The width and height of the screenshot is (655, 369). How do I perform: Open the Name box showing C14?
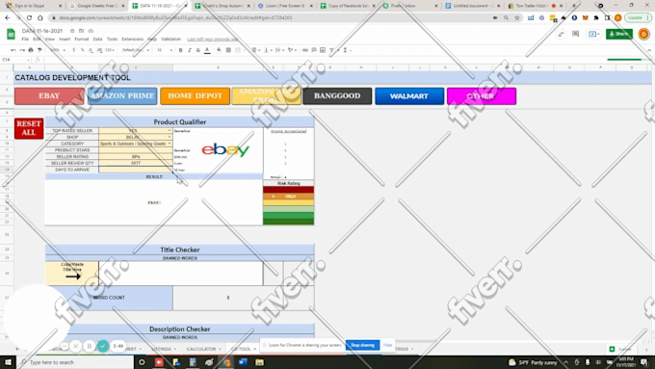(x=15, y=60)
